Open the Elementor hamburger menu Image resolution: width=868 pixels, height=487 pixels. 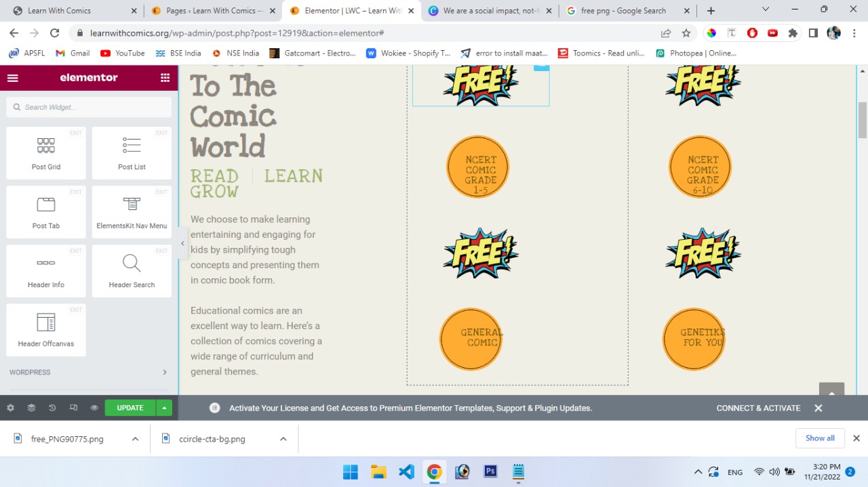point(12,77)
